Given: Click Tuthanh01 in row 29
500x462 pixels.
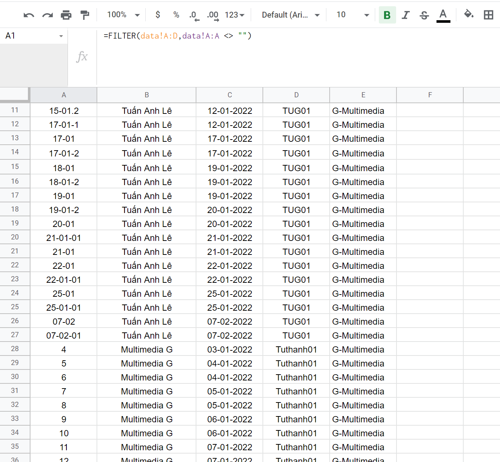Looking at the screenshot, I should 296,363.
